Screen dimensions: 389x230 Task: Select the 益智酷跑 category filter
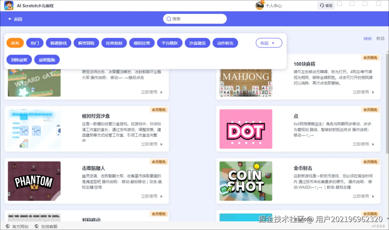(47, 60)
